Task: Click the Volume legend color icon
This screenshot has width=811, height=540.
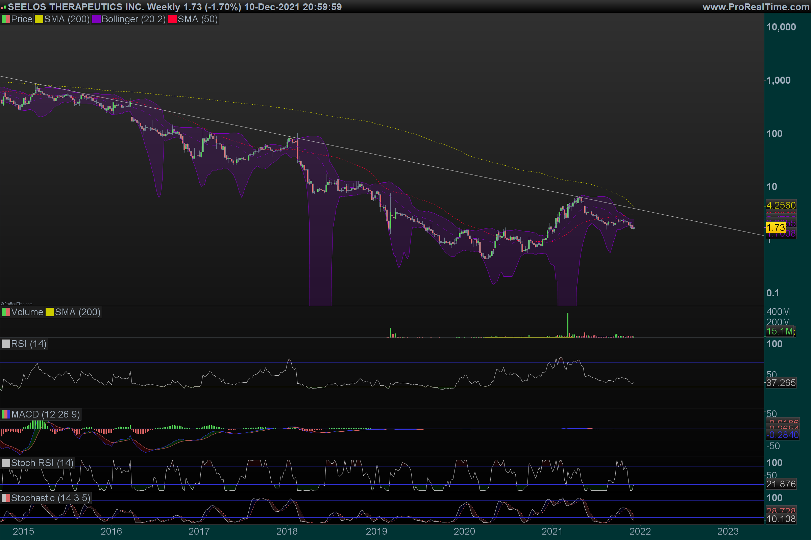Action: pos(6,313)
